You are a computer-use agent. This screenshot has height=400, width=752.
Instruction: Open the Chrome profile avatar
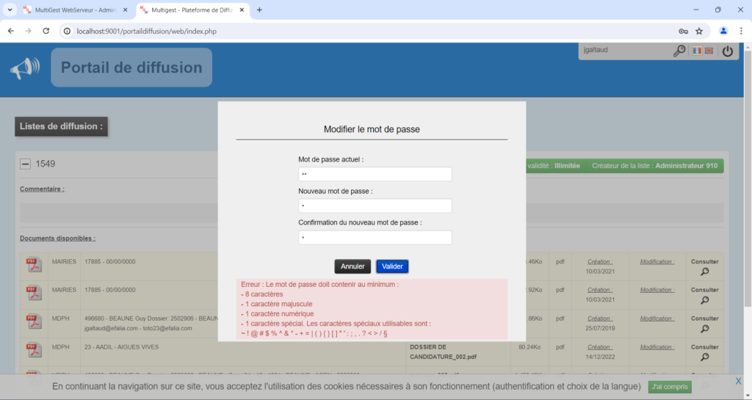[x=723, y=32]
